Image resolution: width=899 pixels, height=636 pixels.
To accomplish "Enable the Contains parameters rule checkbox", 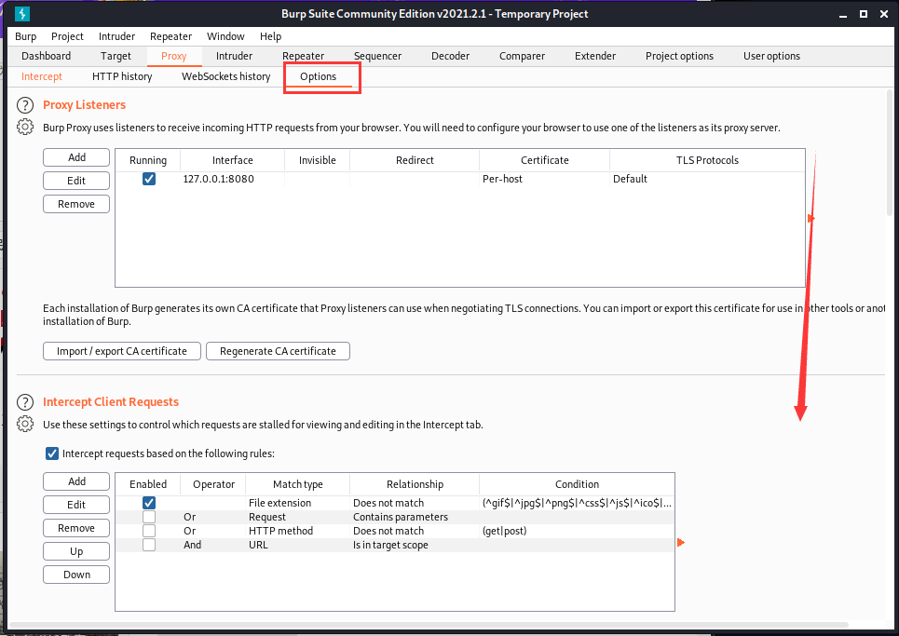I will point(148,517).
